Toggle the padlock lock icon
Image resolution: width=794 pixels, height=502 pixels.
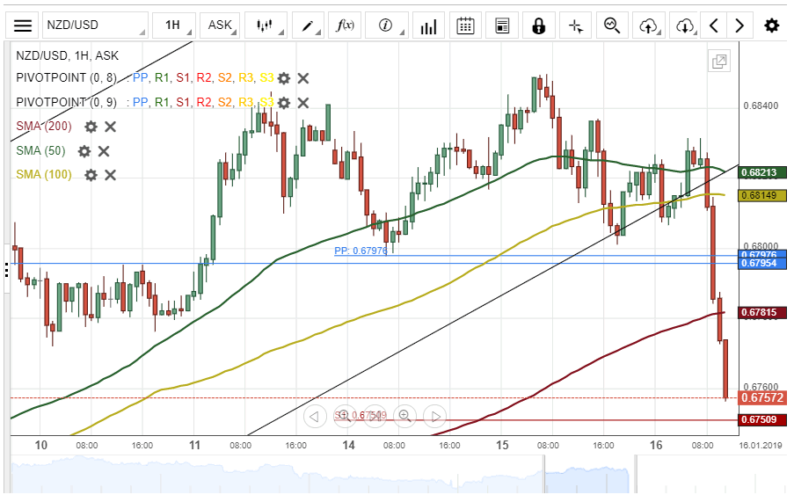tap(539, 25)
